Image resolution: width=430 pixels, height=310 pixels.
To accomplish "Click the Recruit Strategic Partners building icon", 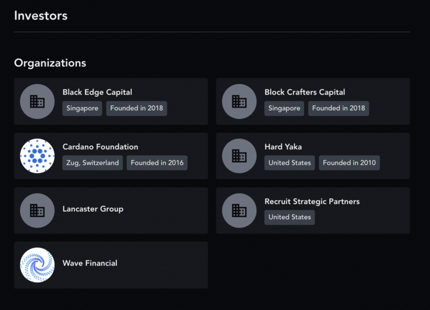I will tap(239, 211).
